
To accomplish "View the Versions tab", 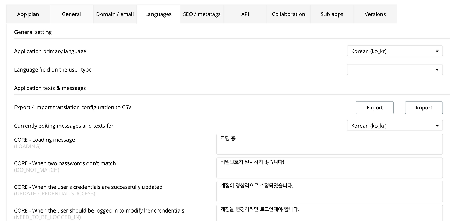I will (x=375, y=14).
